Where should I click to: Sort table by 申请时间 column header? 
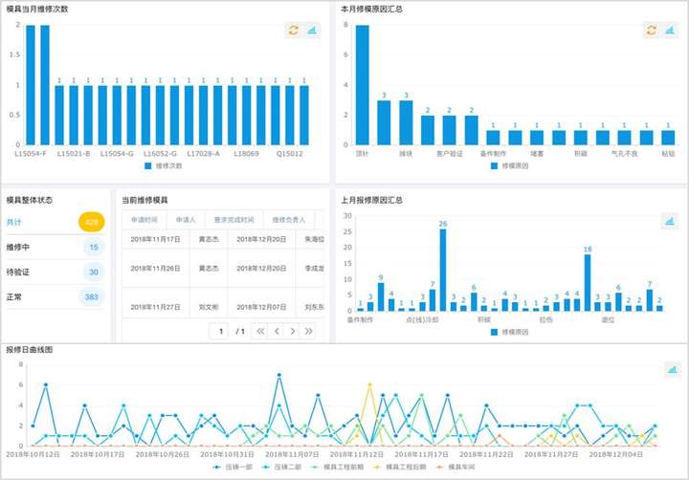click(x=144, y=220)
